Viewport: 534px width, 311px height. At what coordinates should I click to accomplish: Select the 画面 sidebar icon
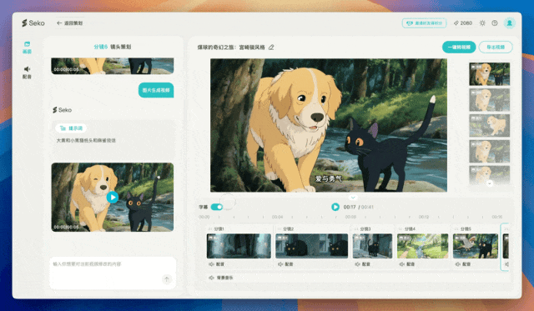point(27,48)
